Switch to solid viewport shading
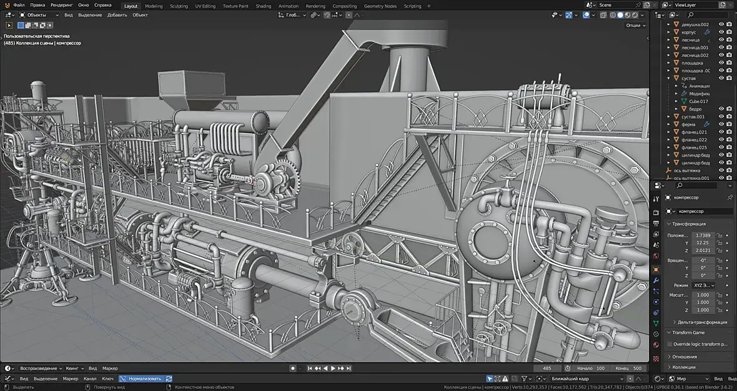This screenshot has height=391, width=737. [620, 15]
